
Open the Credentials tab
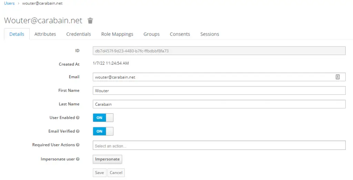pyautogui.click(x=79, y=34)
